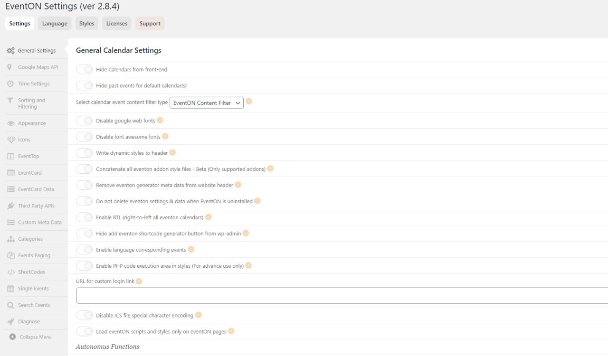608x356 pixels.
Task: Toggle Concatenate all eventon addon style files
Action: (84, 169)
